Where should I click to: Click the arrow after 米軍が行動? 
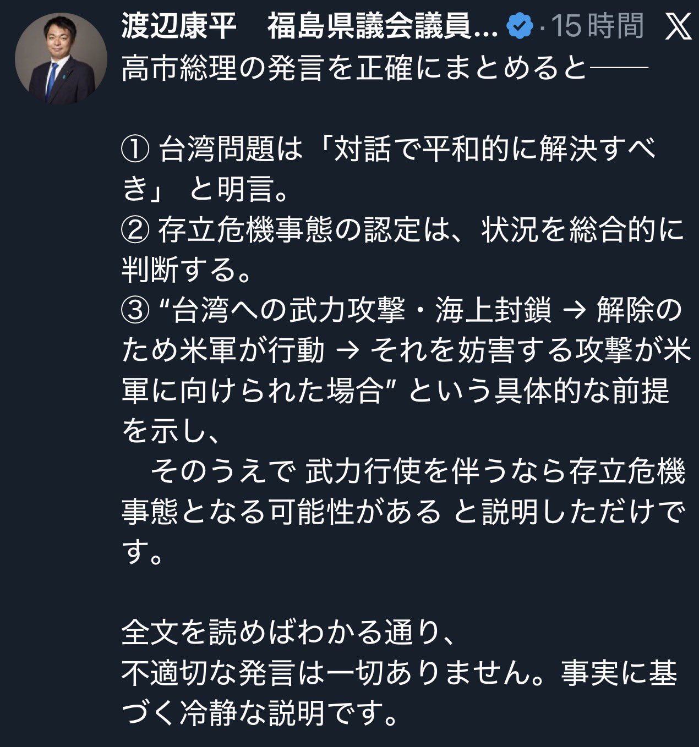click(x=346, y=351)
